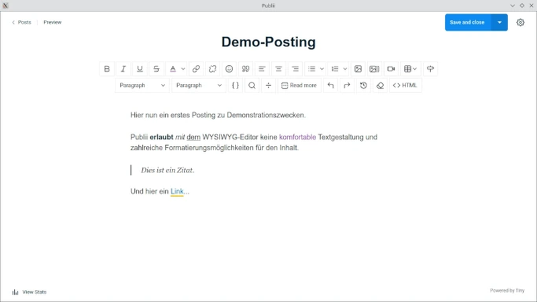This screenshot has width=537, height=302.
Task: Toggle bold formatting
Action: coord(107,69)
